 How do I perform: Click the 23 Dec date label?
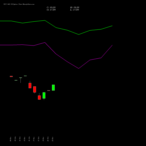[x=53, y=139]
